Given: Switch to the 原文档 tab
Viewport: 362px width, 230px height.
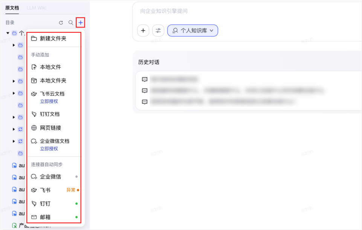Looking at the screenshot, I should point(12,8).
